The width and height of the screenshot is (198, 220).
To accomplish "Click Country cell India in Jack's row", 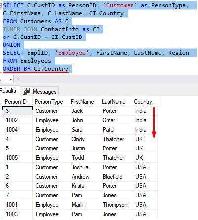I will (145, 111).
